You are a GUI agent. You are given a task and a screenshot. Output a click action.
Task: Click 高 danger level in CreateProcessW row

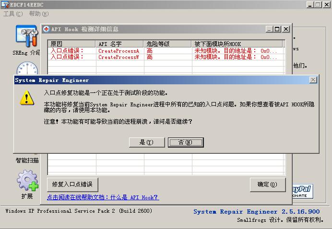pyautogui.click(x=150, y=57)
